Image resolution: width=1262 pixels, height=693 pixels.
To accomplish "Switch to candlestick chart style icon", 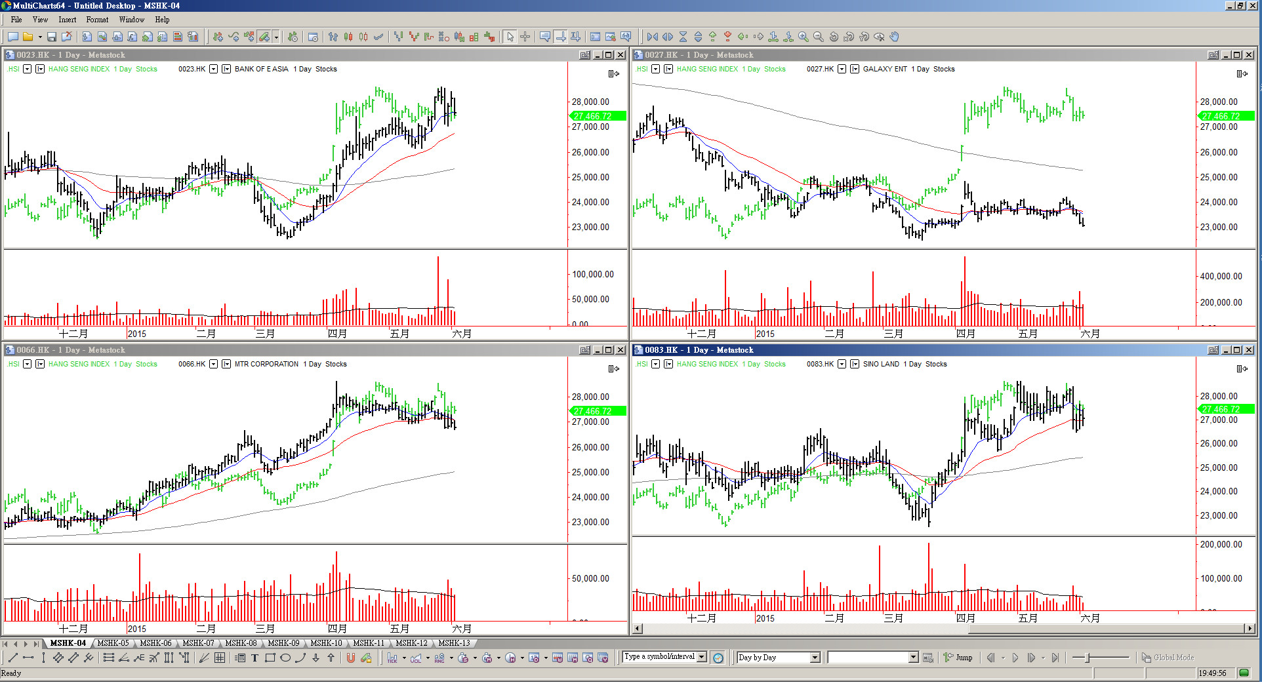I will coord(348,37).
